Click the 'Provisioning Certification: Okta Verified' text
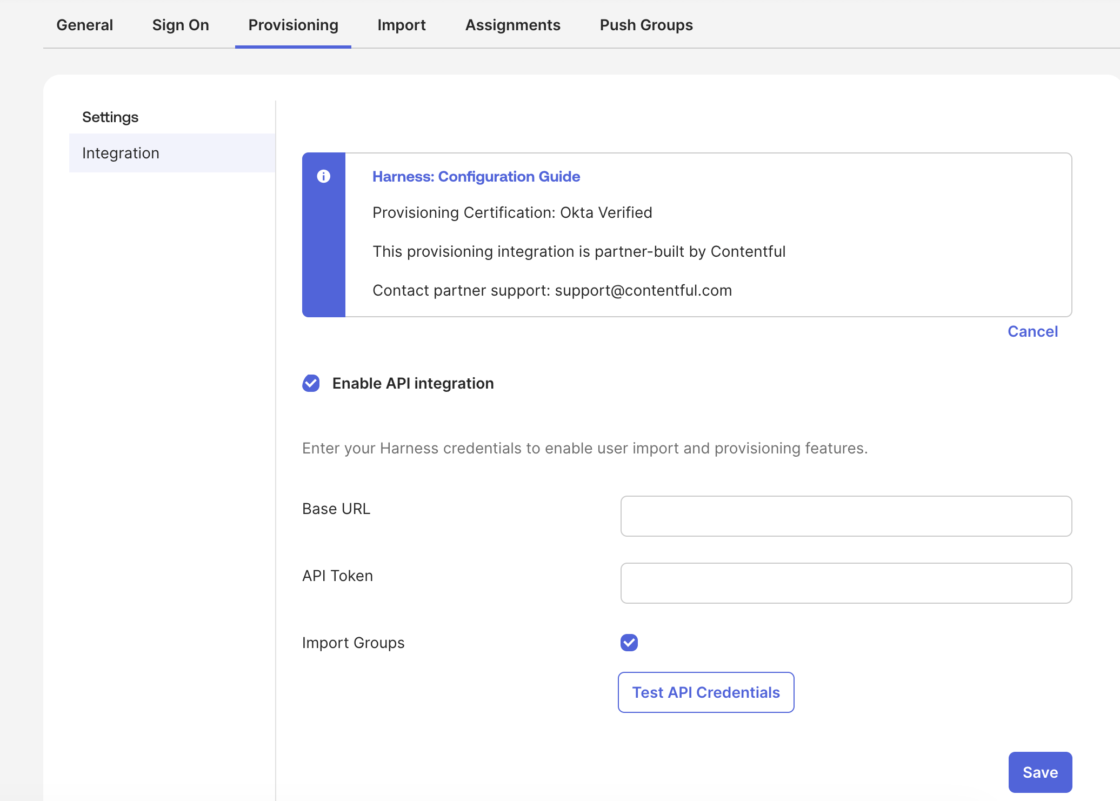 (512, 212)
